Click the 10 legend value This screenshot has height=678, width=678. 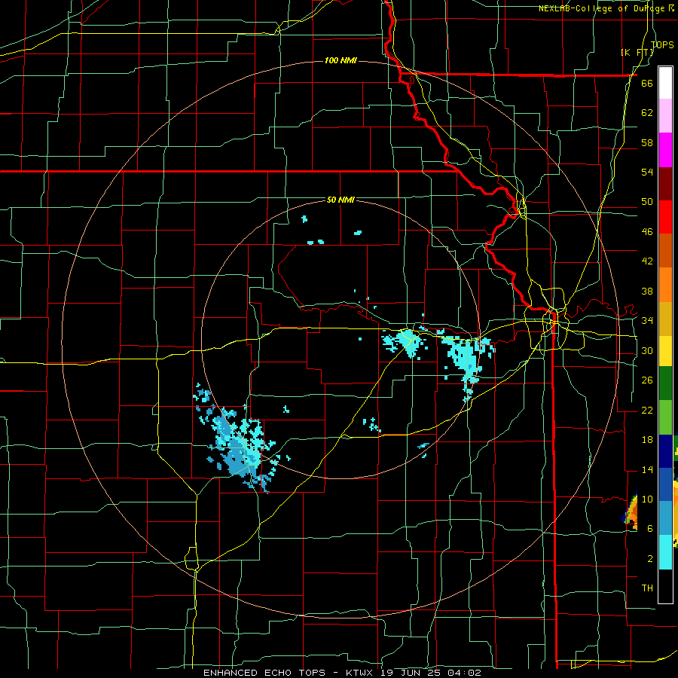tap(647, 499)
